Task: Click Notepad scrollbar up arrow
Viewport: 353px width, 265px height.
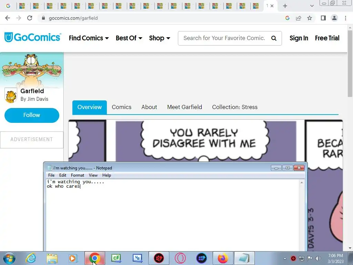Action: (302, 182)
